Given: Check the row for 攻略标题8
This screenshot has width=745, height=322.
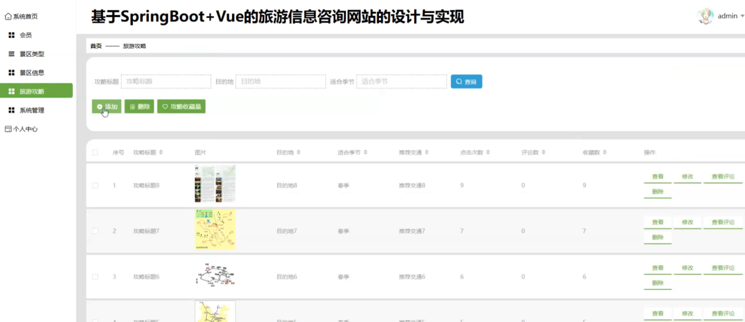Looking at the screenshot, I should (x=95, y=185).
